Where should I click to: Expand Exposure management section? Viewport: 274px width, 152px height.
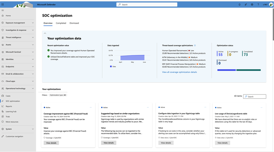point(33,23)
